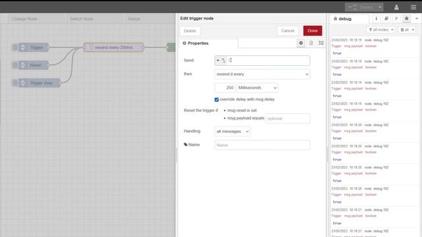Click the clear all trash button
This screenshot has height=237, width=422.
tap(405, 30)
